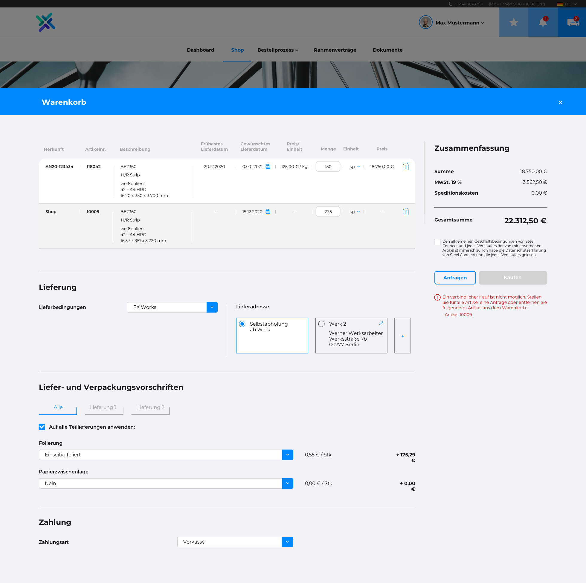Screen dimensions: 586x583
Task: Expand the Lieferbedingungen EX Works dropdown
Action: click(212, 307)
